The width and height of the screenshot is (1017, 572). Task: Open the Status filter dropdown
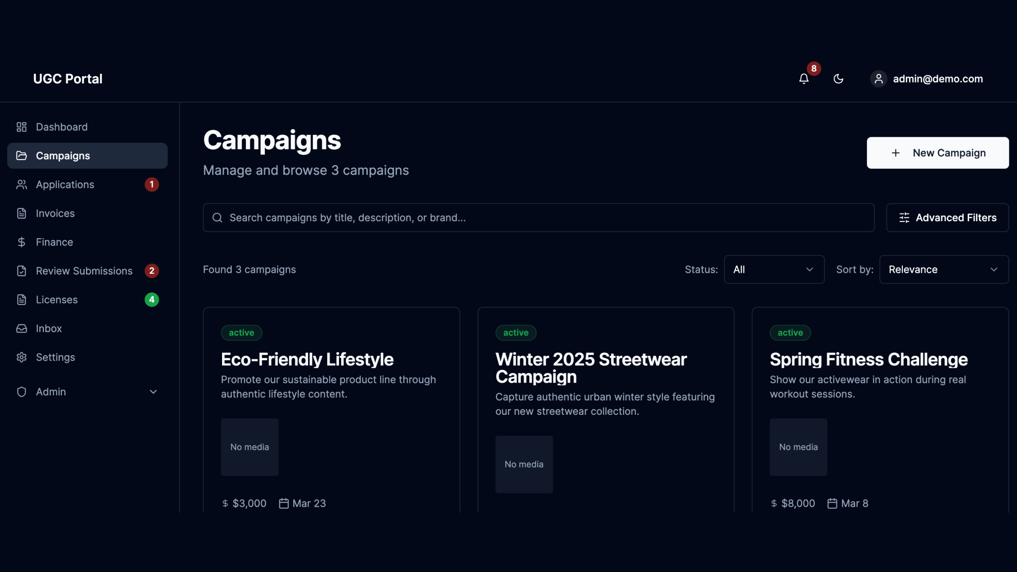[x=774, y=269]
